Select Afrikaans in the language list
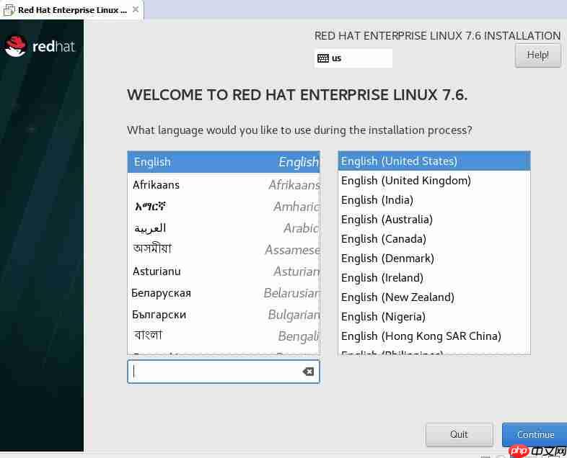 (224, 185)
